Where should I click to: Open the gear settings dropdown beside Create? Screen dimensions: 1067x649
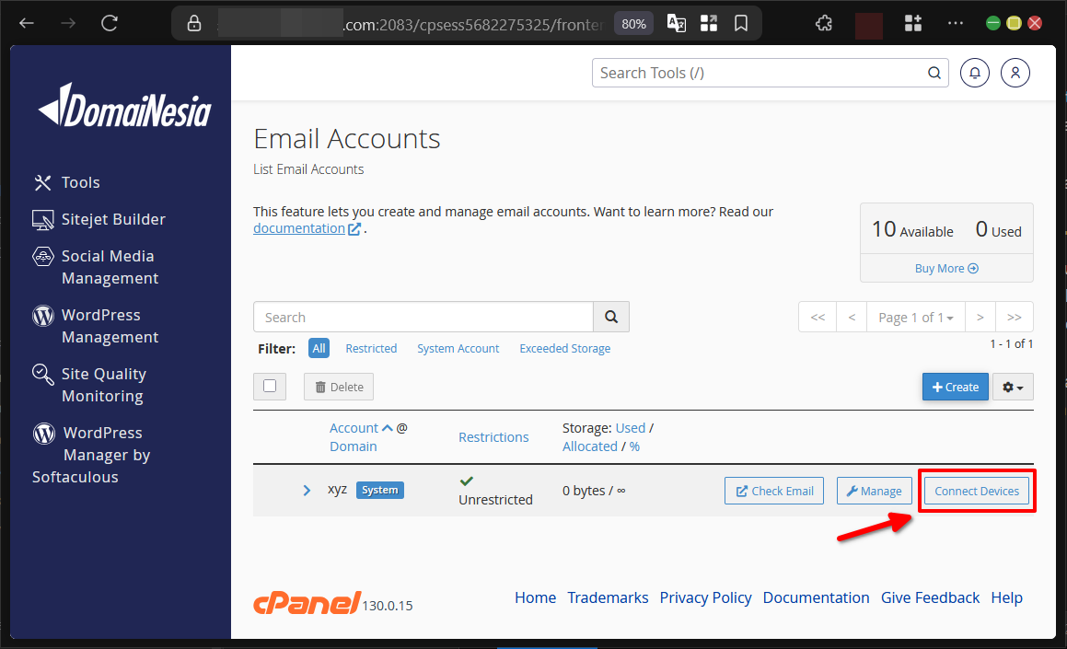(x=1012, y=387)
